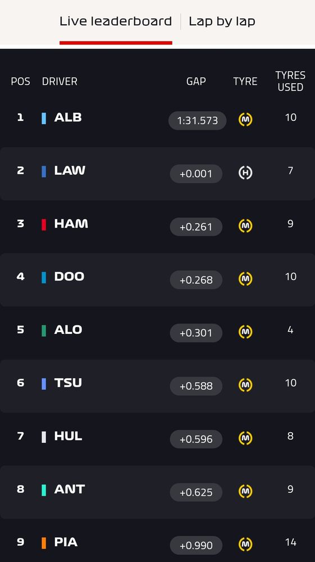The width and height of the screenshot is (315, 562).
Task: Click TSU's medium tyre icon
Action: click(245, 385)
